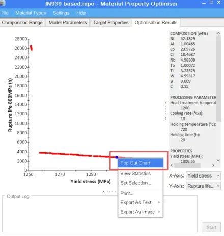Click the Ti 3.23525 composition value
Image resolution: width=224 pixels, height=236 pixels.
coord(188,71)
